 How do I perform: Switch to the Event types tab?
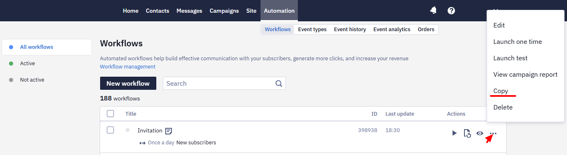[312, 30]
